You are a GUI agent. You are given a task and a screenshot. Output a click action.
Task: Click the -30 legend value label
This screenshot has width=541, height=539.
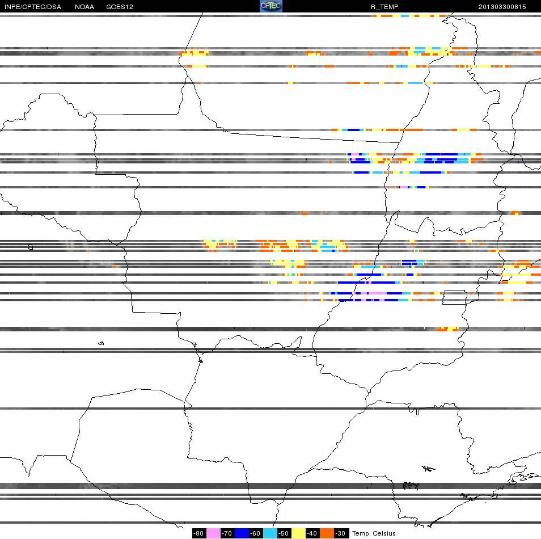(341, 533)
